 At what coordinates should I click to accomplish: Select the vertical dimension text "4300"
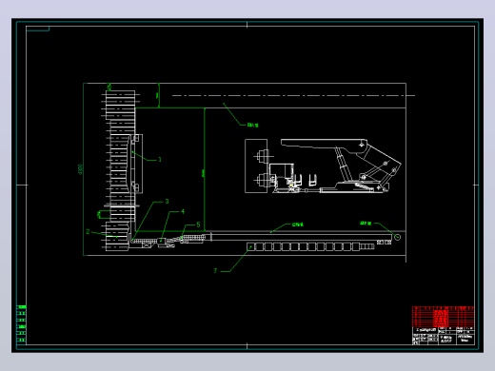tap(80, 169)
